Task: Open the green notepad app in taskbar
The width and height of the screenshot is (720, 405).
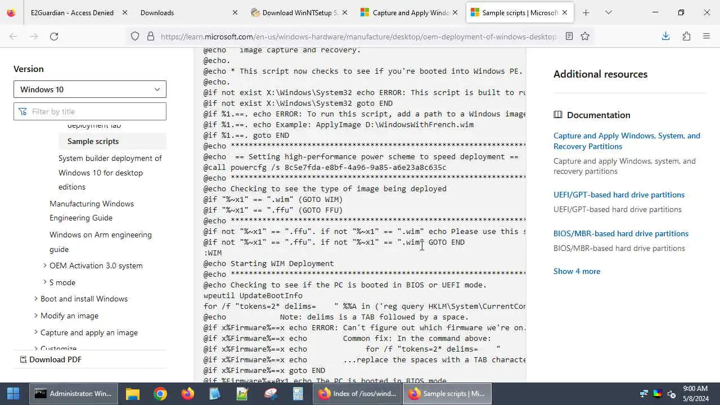Action: (x=242, y=394)
